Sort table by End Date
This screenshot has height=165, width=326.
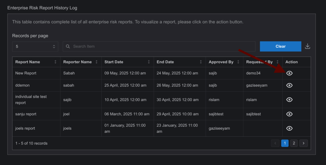[x=201, y=62]
